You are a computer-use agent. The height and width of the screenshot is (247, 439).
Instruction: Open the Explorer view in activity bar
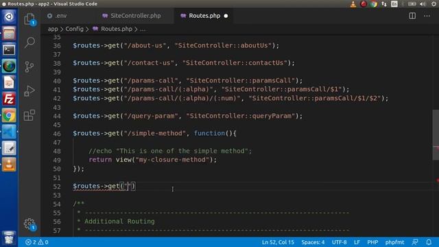tap(29, 19)
